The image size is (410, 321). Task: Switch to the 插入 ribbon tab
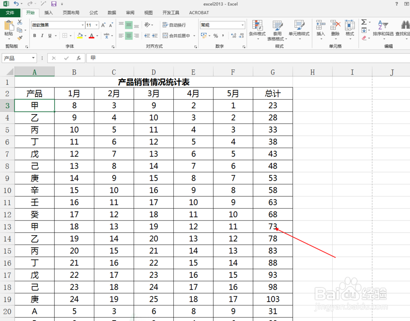pos(48,13)
